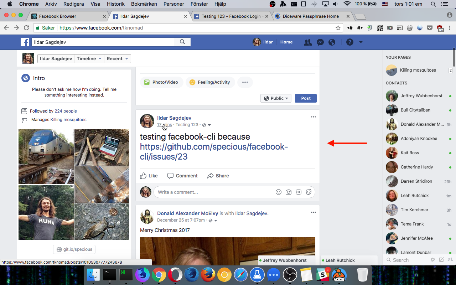Start a new message from chat sidebar
This screenshot has height=285, width=456.
click(x=441, y=260)
